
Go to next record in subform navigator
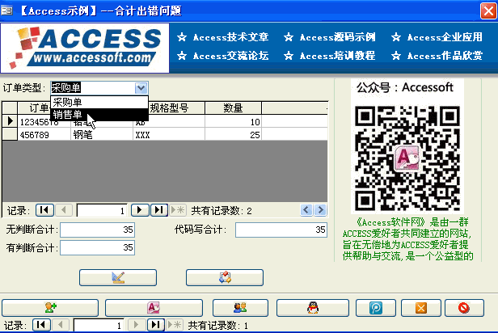pos(140,210)
